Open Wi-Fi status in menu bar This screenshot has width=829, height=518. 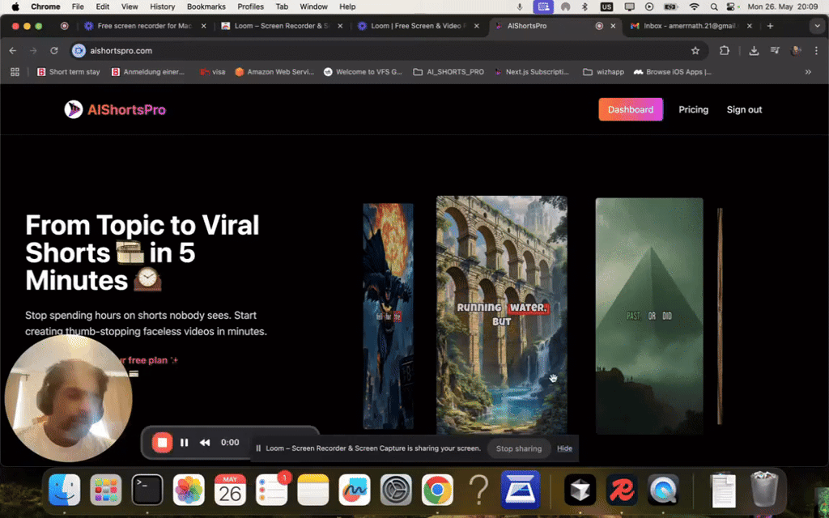[694, 6]
